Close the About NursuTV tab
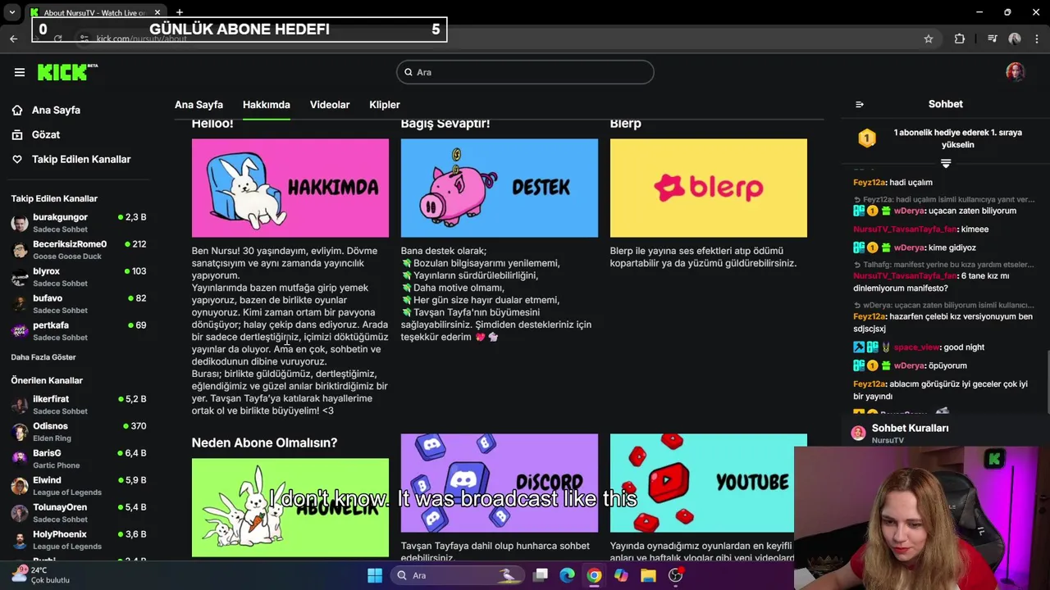Screen dimensions: 1050x590 (x=157, y=12)
